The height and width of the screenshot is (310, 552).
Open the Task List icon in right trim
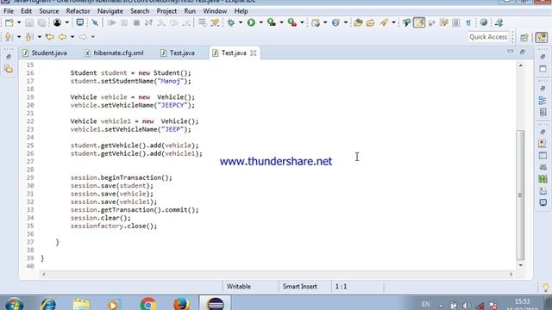click(543, 113)
